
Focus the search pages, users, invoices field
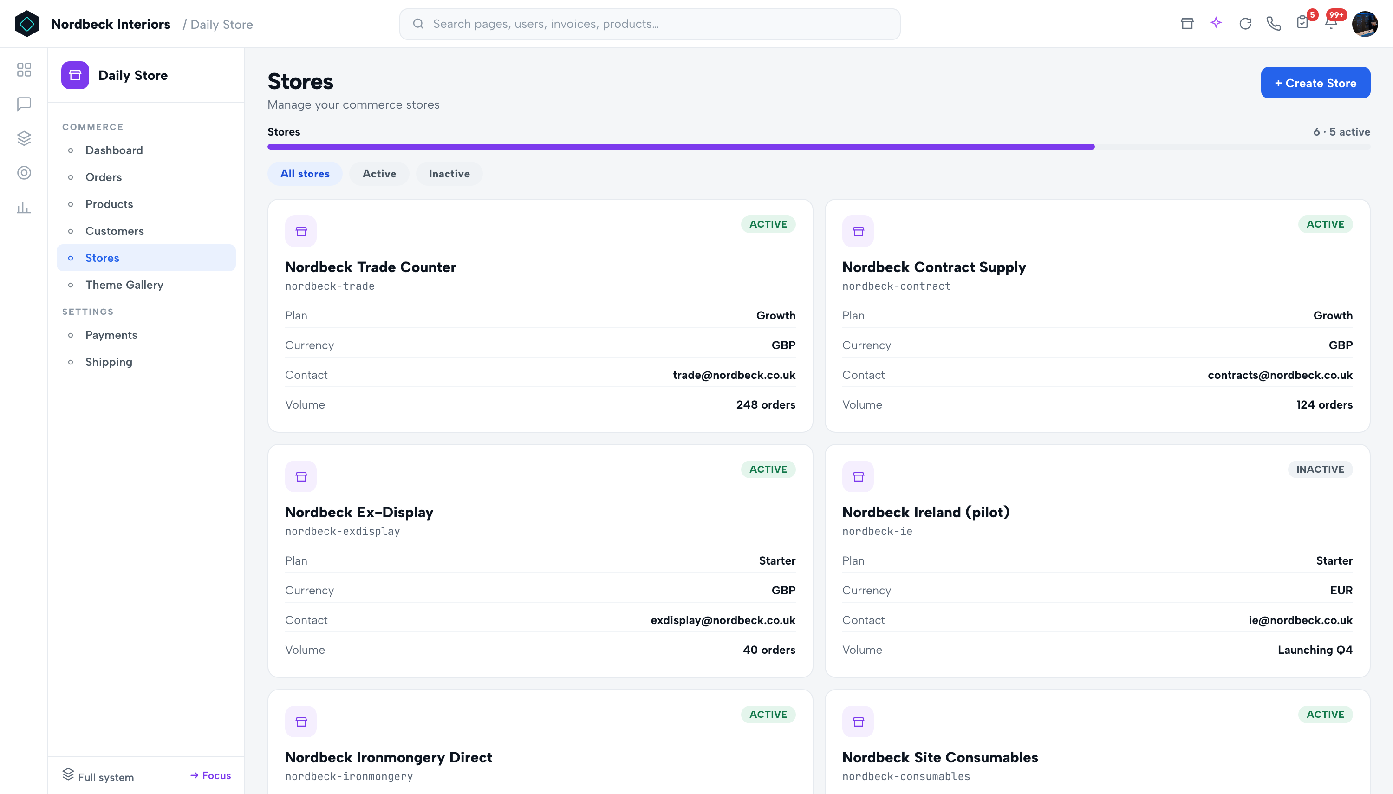click(x=650, y=24)
